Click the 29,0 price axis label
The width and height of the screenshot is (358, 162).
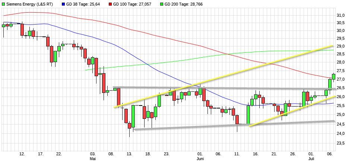340,46
